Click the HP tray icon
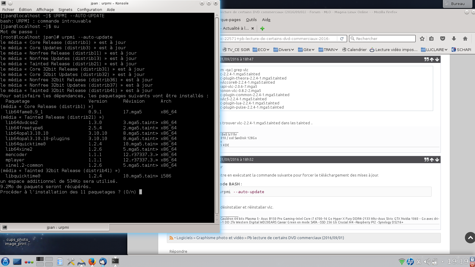 [410, 261]
